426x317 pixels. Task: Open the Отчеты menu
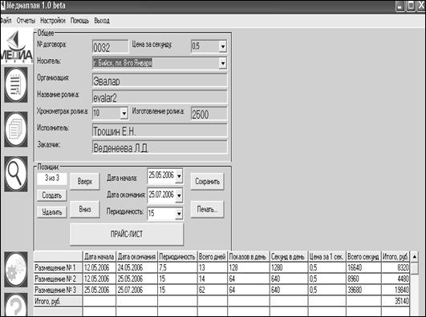pyautogui.click(x=26, y=21)
